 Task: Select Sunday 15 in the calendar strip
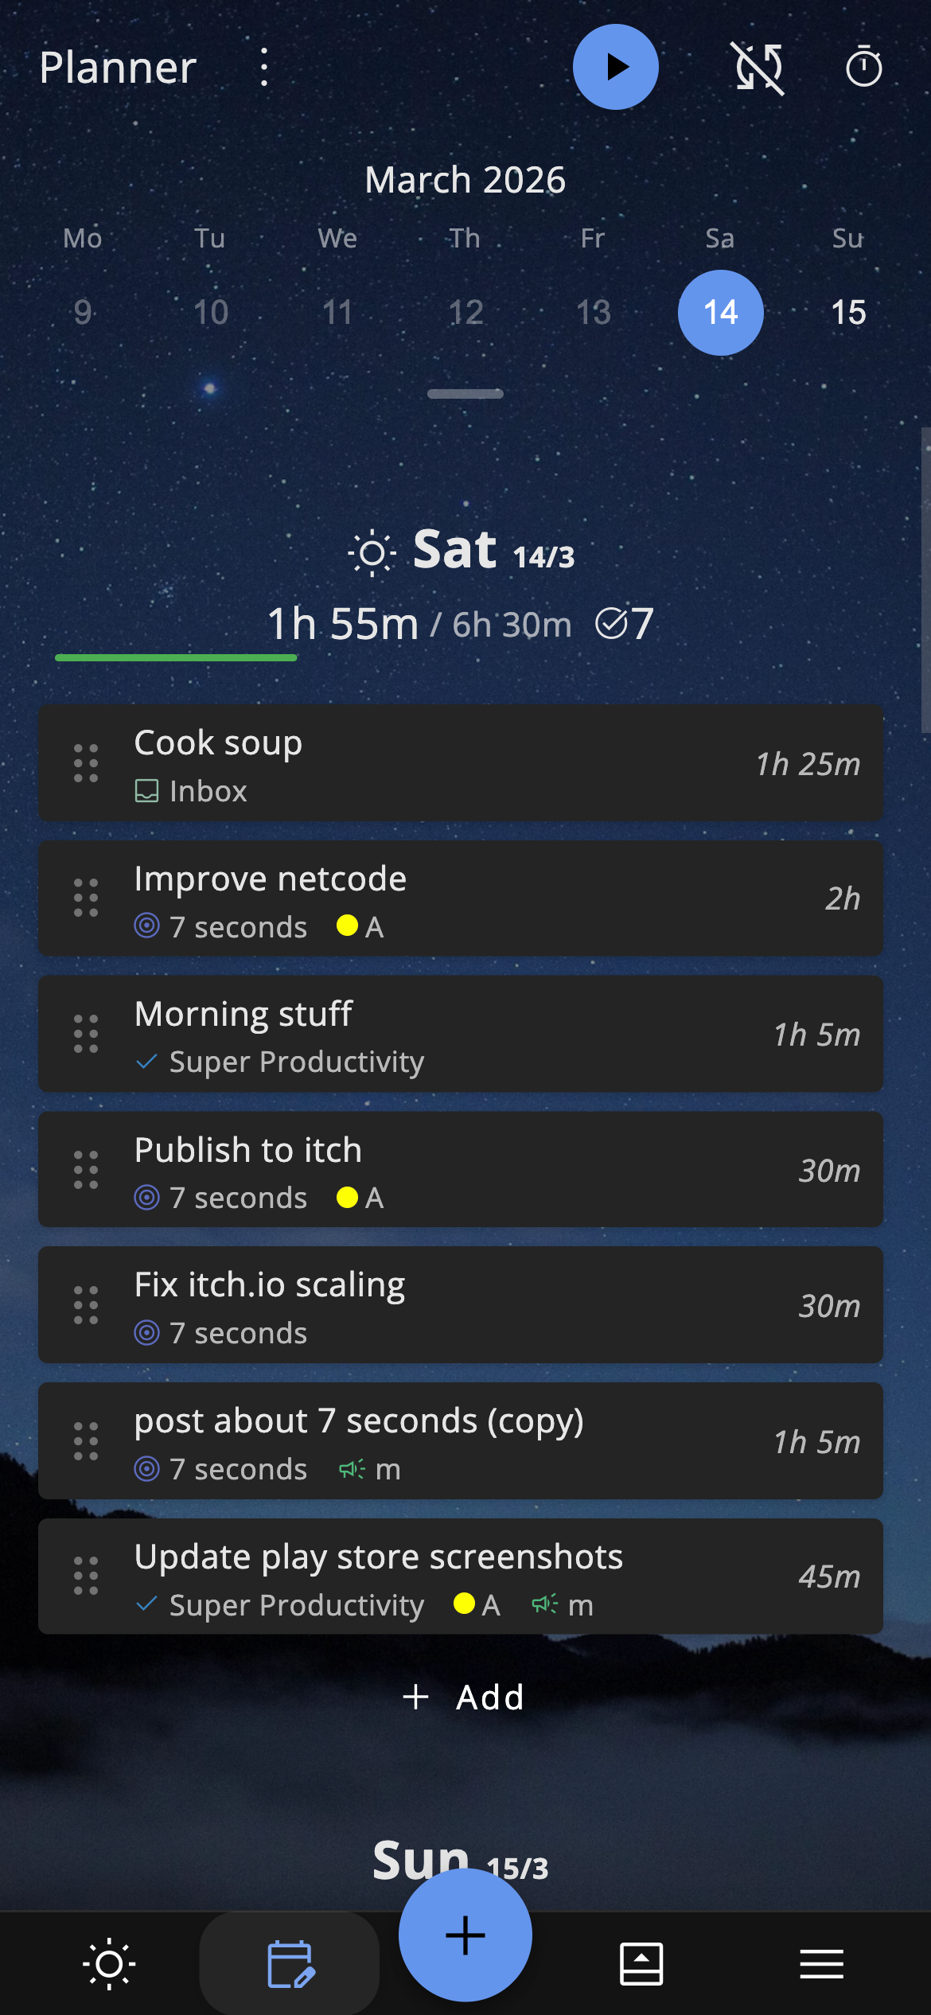(x=847, y=313)
